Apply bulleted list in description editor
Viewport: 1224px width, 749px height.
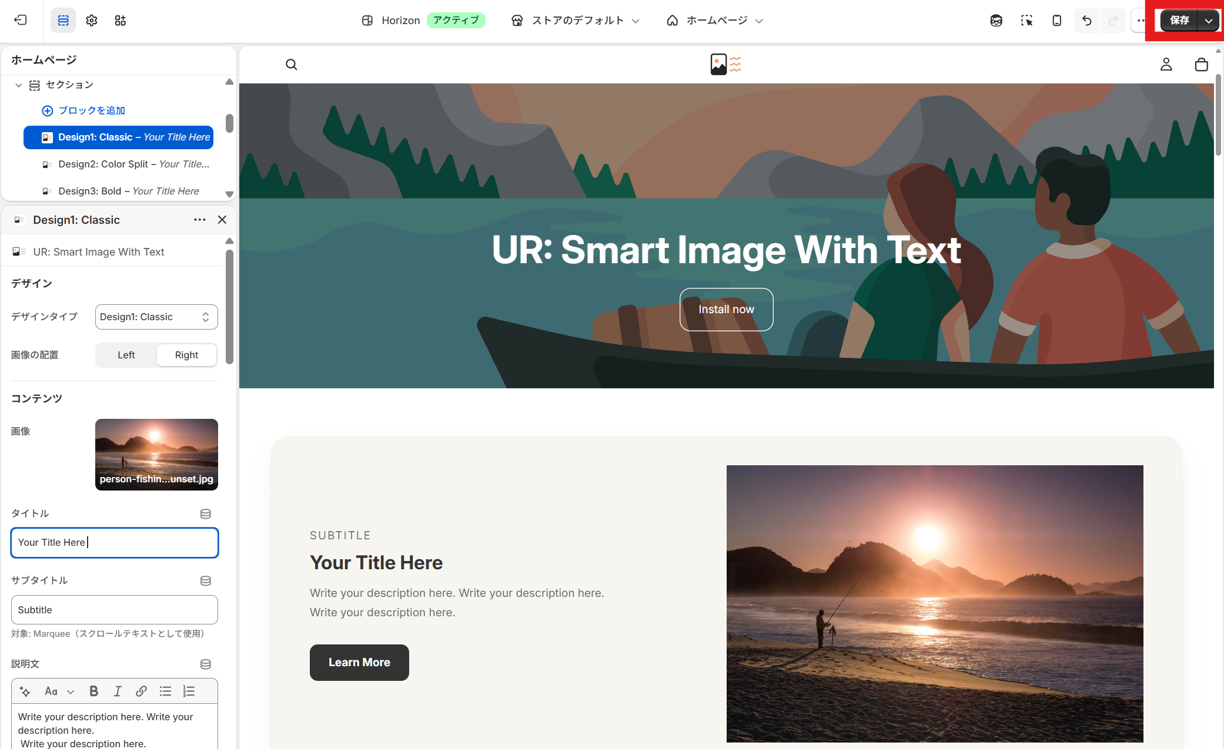click(165, 691)
